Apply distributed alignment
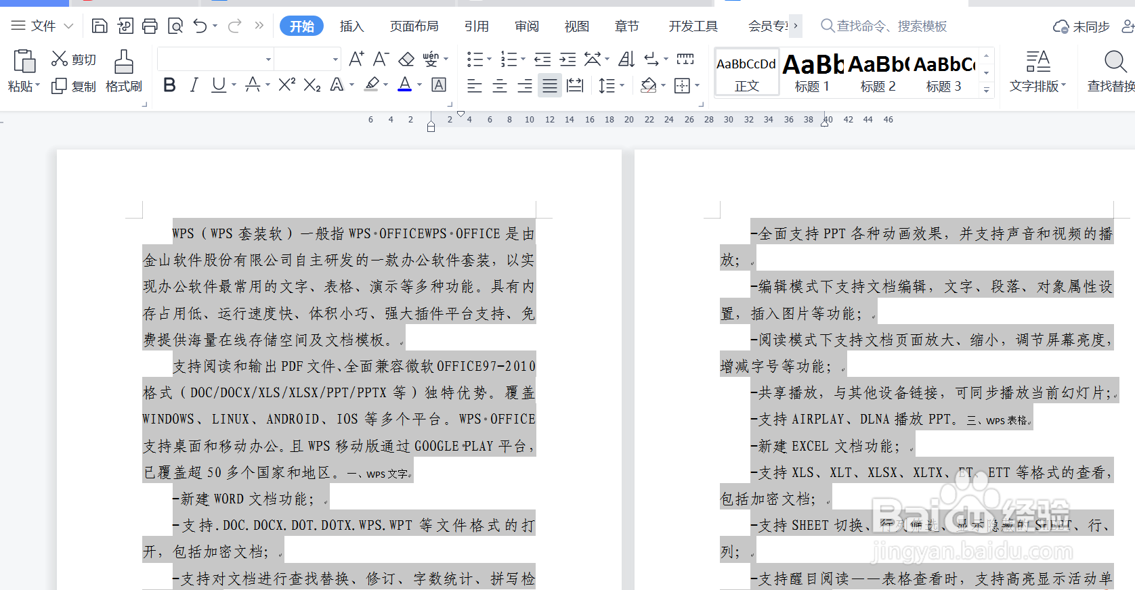The width and height of the screenshot is (1135, 590). tap(575, 85)
